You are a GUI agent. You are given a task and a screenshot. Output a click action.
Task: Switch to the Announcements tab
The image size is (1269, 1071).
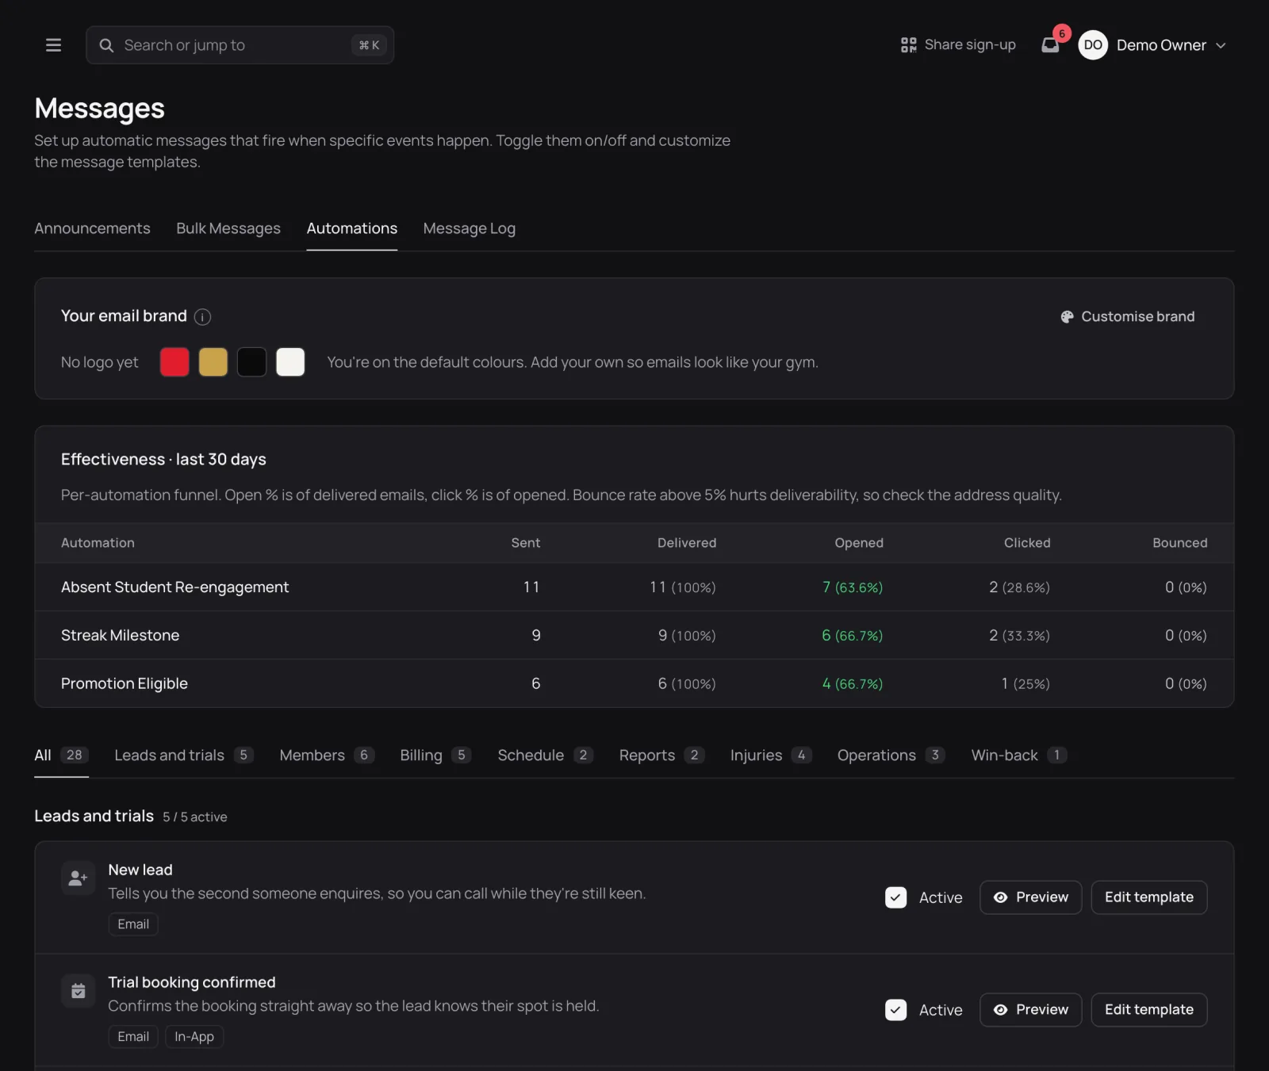point(92,228)
